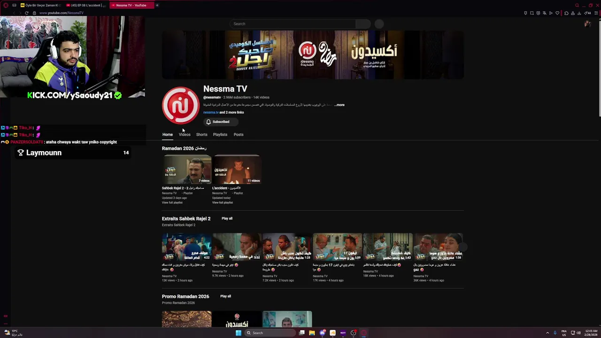Viewport: 601px width, 338px height.
Task: Open the Ramadan 2026 section title
Action: [x=184, y=148]
